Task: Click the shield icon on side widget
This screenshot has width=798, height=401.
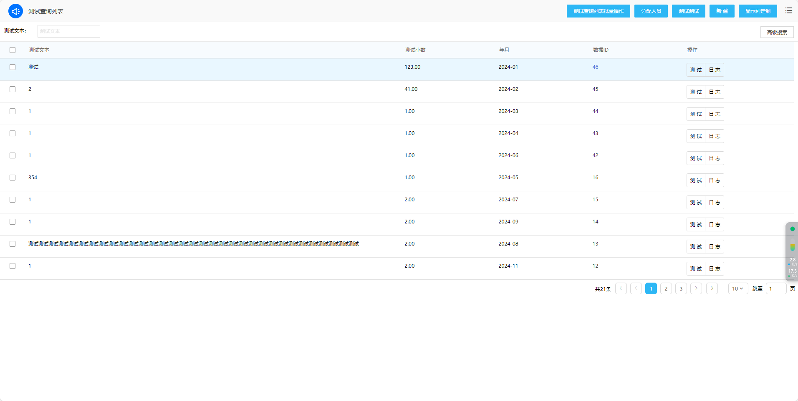Action: click(792, 248)
